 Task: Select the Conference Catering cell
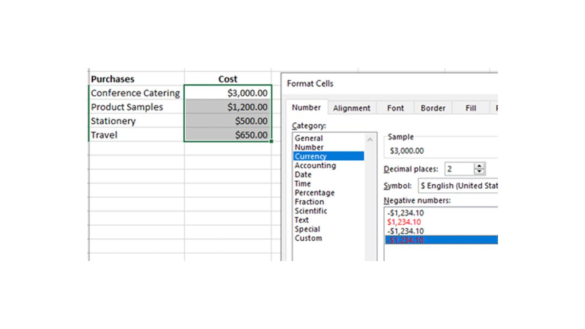click(135, 93)
